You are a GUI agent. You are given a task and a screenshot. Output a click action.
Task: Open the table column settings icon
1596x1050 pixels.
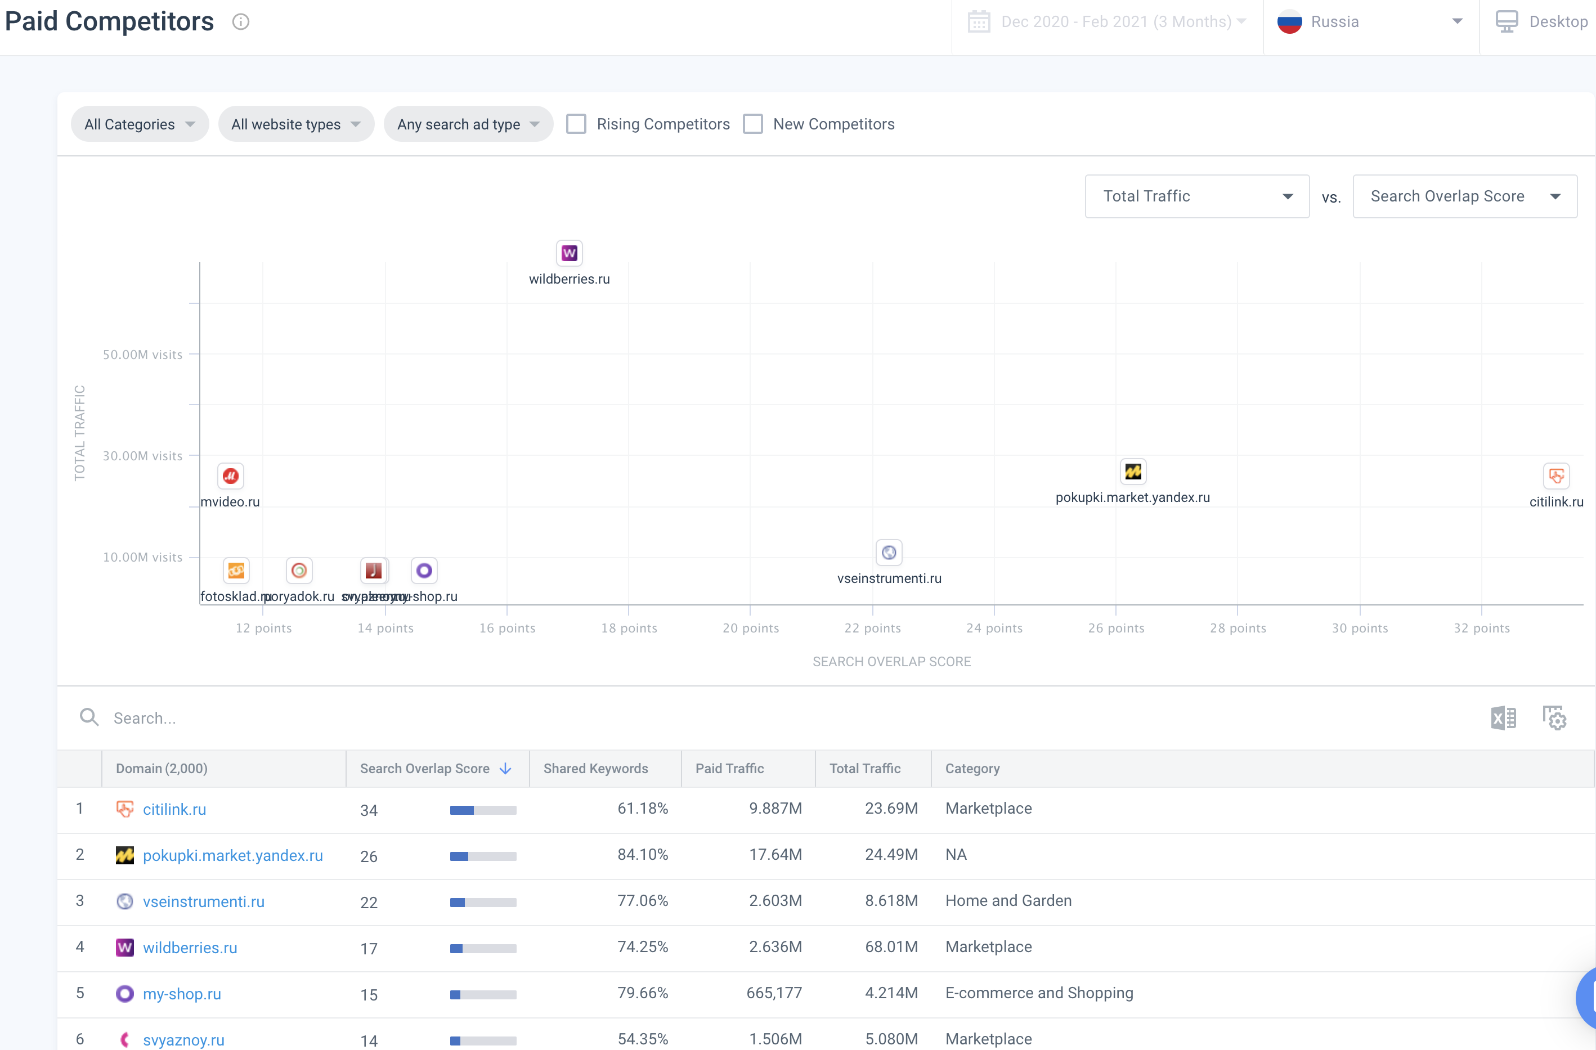(1554, 717)
